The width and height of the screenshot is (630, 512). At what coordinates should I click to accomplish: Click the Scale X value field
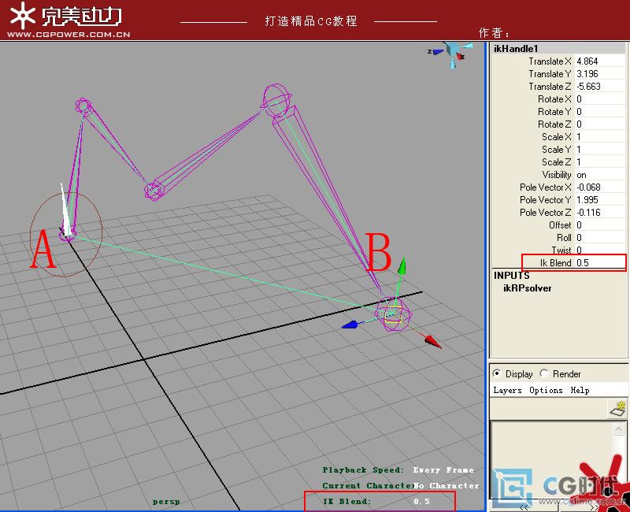tap(600, 136)
